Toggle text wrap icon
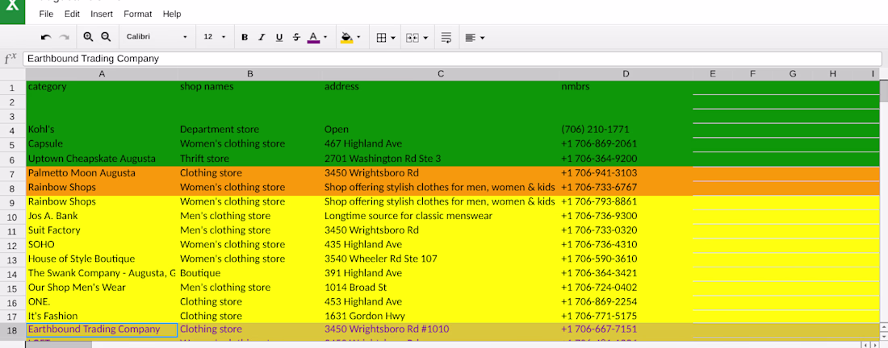888x348 pixels. click(x=446, y=37)
